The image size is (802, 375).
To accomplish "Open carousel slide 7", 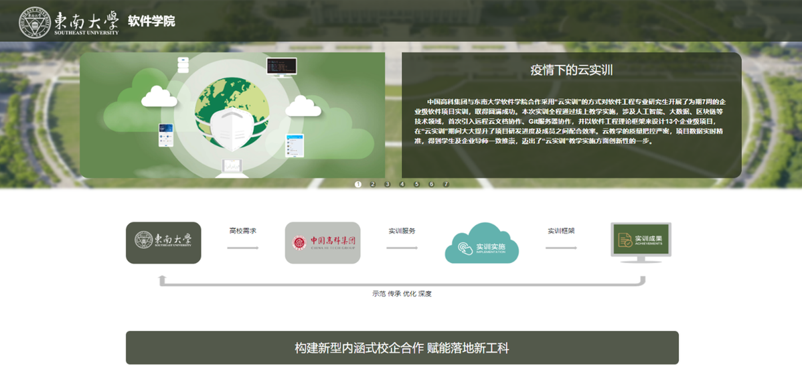I will [x=446, y=184].
